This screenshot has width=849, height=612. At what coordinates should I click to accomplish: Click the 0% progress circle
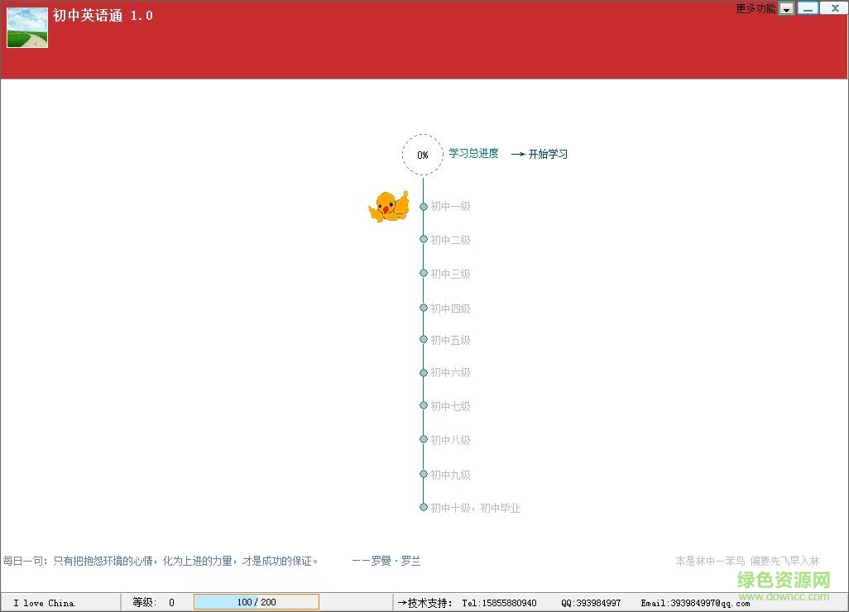pyautogui.click(x=423, y=154)
